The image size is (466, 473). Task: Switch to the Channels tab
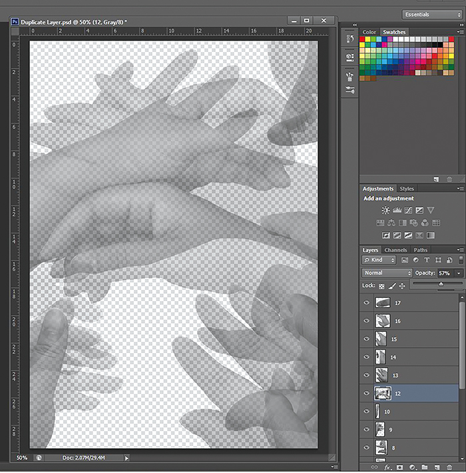395,250
